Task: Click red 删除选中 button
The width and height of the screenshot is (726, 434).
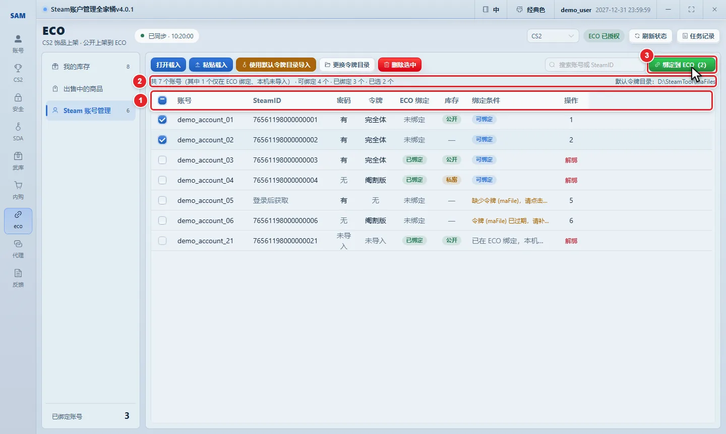Action: 400,65
